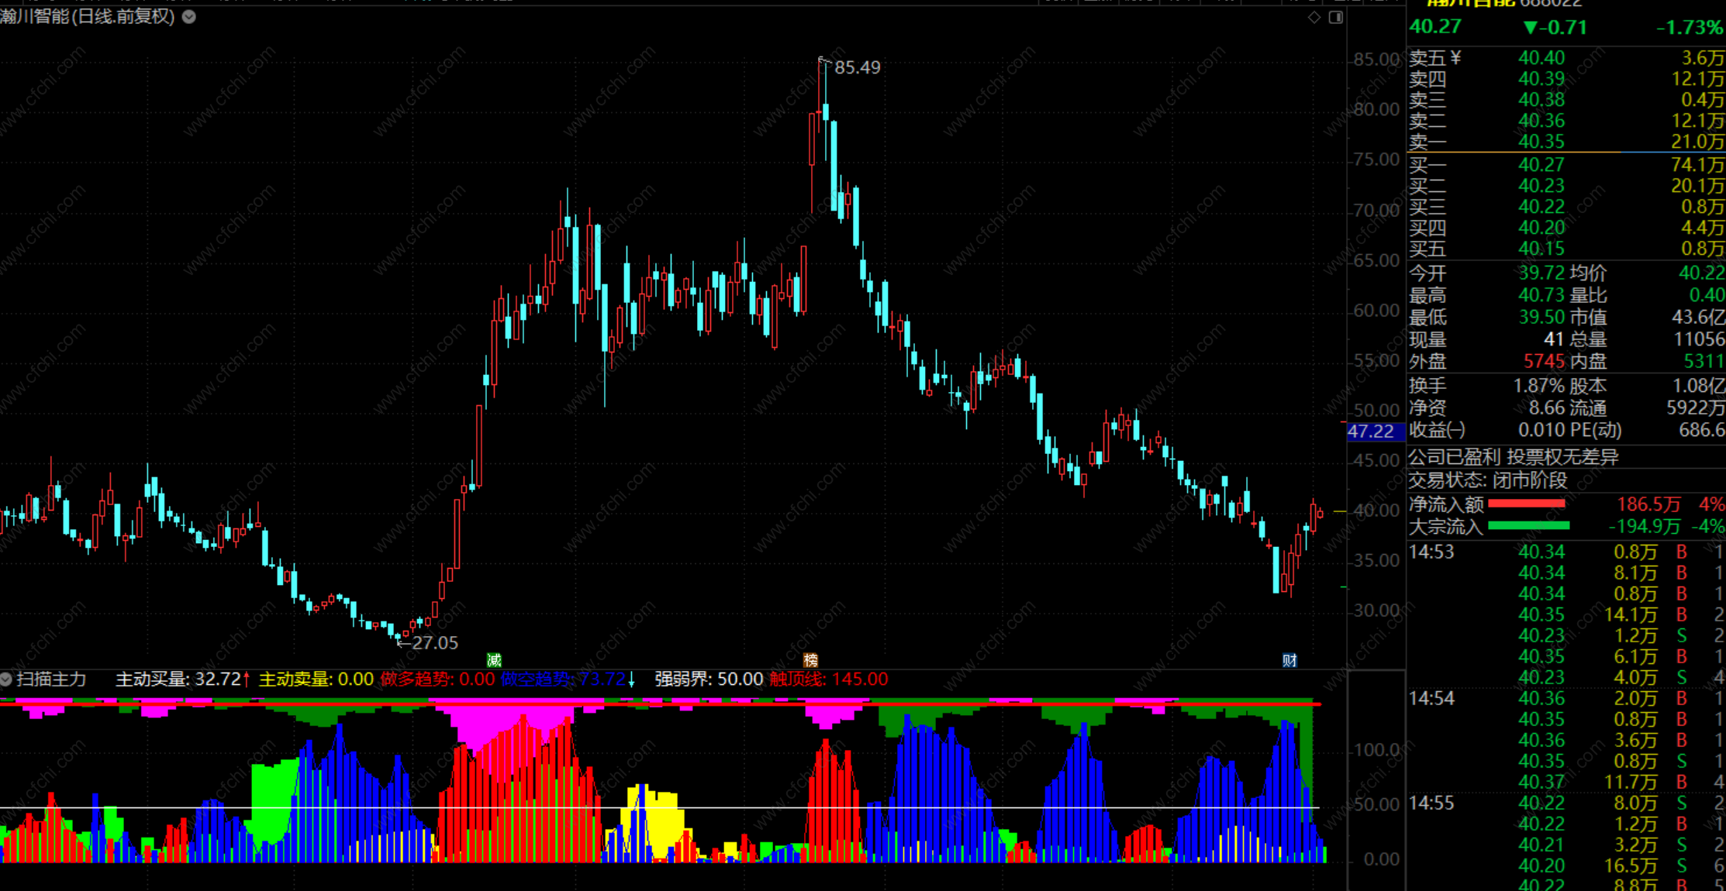Open the chart title dropdown arrow
The width and height of the screenshot is (1726, 891).
tap(188, 16)
